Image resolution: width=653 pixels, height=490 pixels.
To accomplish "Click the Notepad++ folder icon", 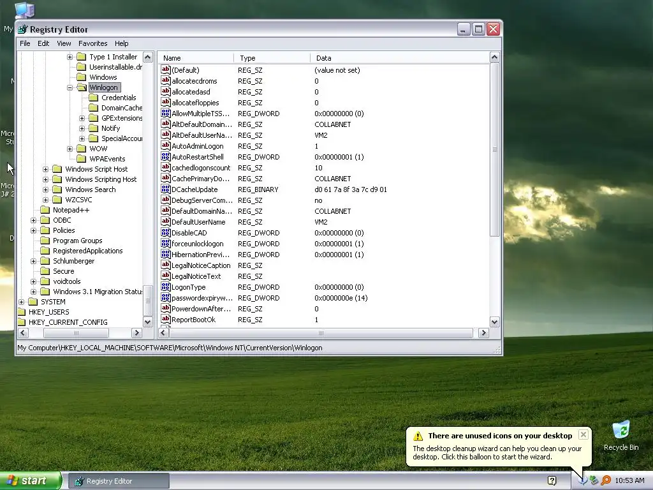I will click(x=45, y=210).
